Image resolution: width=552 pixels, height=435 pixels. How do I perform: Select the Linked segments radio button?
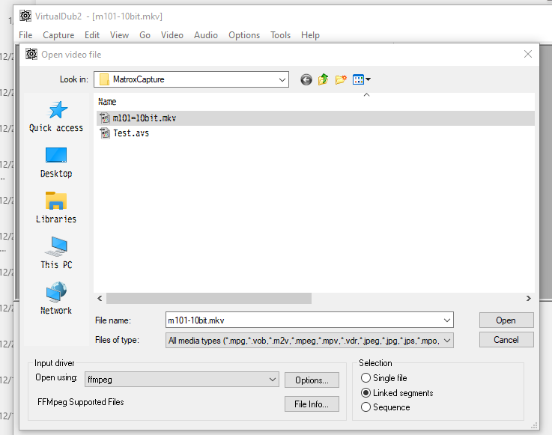point(366,393)
